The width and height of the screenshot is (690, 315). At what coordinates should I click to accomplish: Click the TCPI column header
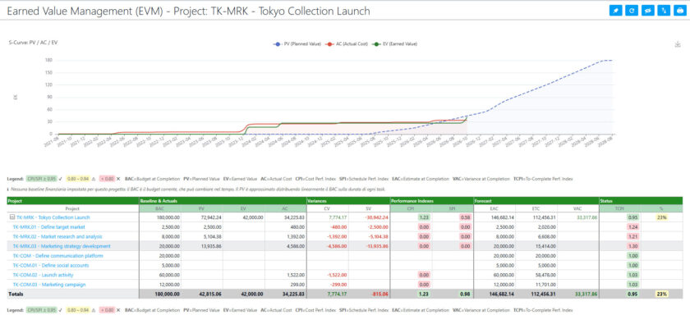(620, 208)
